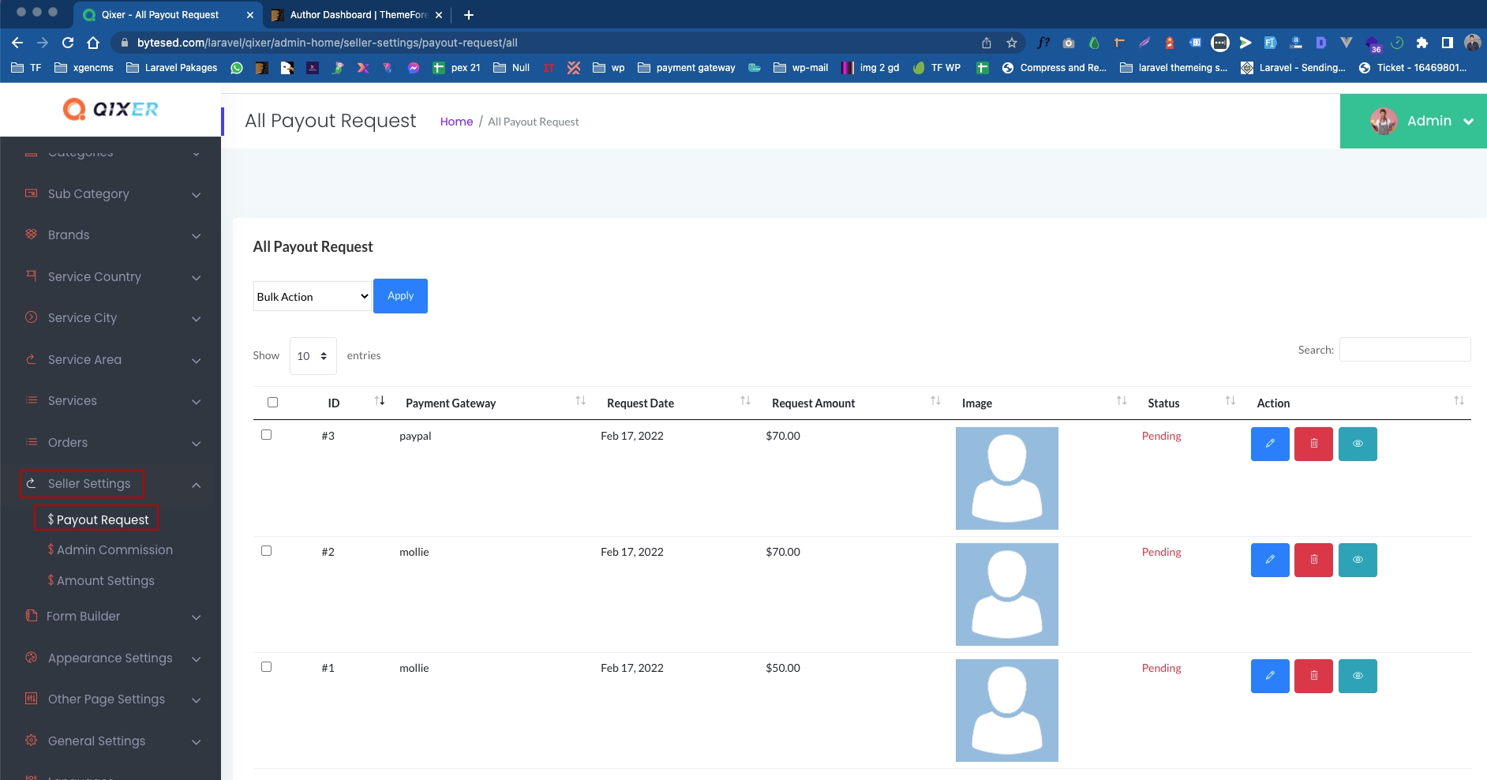The width and height of the screenshot is (1487, 780).
Task: Go to Home breadcrumb link
Action: click(x=456, y=122)
